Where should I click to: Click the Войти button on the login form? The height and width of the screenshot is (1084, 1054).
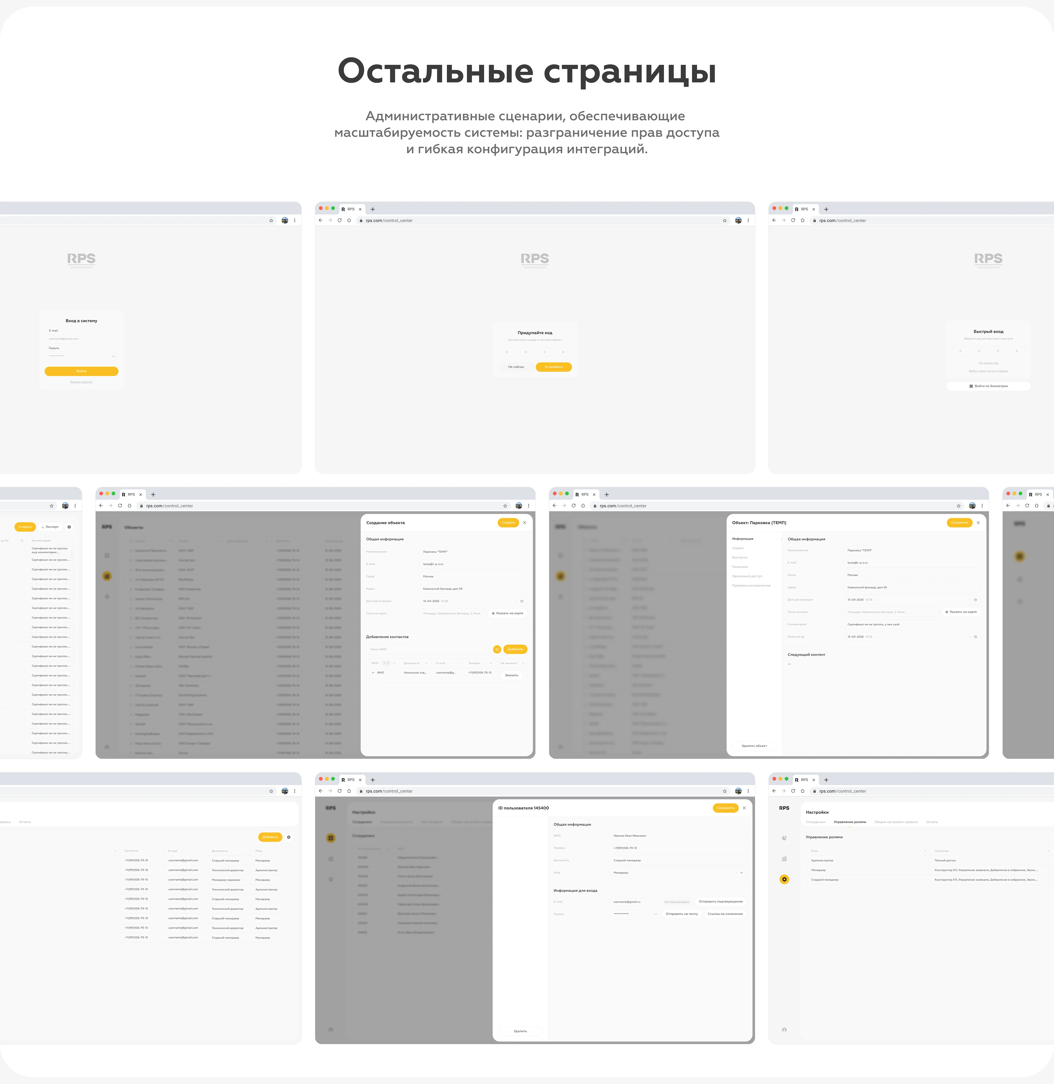coord(81,371)
